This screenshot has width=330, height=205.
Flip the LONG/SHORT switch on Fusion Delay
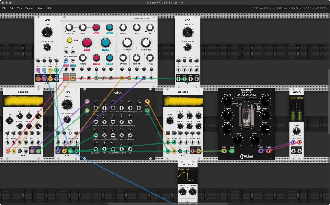click(258, 108)
